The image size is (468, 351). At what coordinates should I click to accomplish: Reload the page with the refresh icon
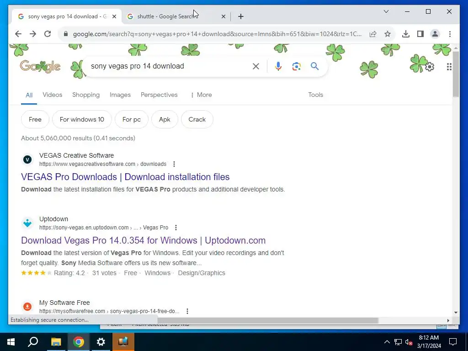coord(48,34)
